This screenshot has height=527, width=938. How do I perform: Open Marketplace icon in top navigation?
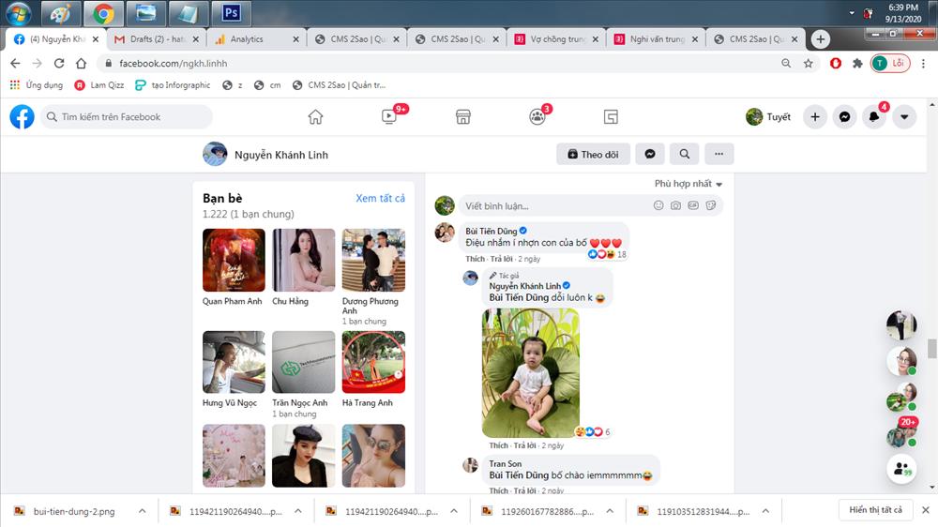[x=462, y=117]
